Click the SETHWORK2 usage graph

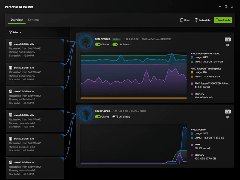click(x=133, y=76)
